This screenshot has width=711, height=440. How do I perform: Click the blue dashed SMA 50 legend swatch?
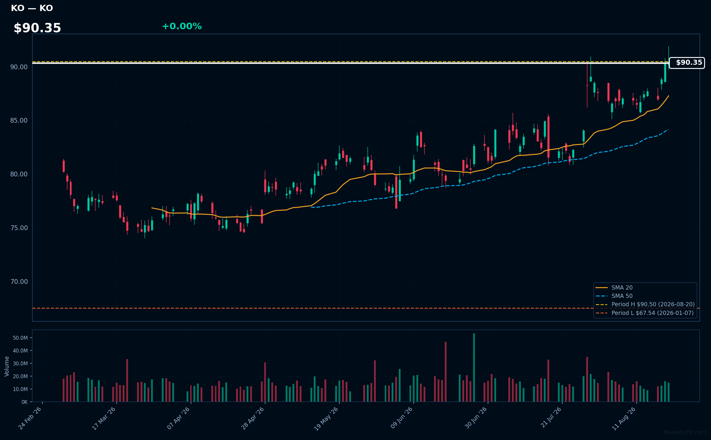601,296
